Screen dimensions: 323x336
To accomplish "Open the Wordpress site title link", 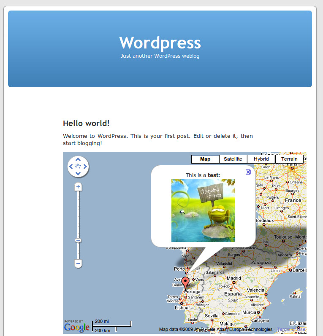I will tap(160, 43).
